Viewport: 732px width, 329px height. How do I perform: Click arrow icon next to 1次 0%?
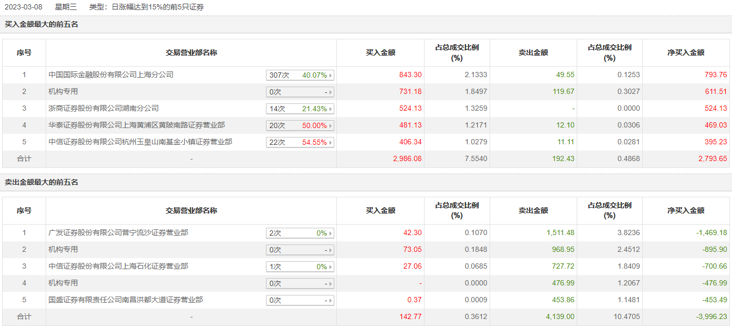(x=331, y=267)
